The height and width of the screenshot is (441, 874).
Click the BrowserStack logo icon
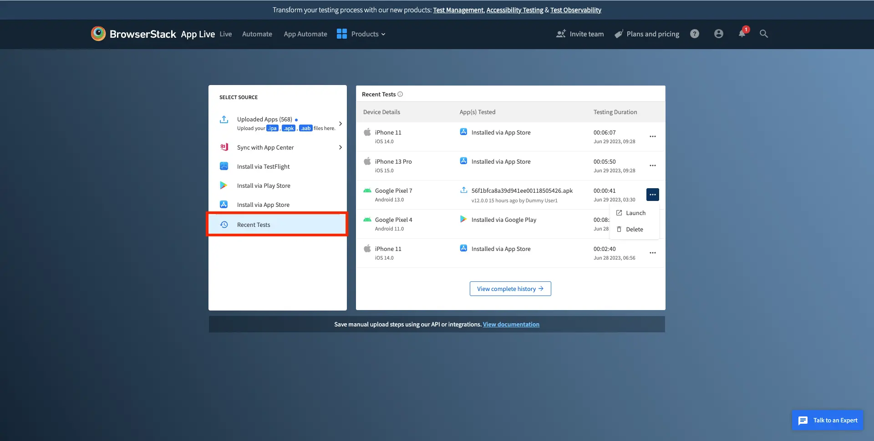tap(98, 34)
